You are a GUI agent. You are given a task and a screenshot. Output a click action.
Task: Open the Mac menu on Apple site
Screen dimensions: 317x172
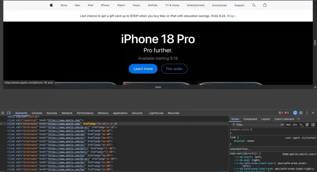78,5
